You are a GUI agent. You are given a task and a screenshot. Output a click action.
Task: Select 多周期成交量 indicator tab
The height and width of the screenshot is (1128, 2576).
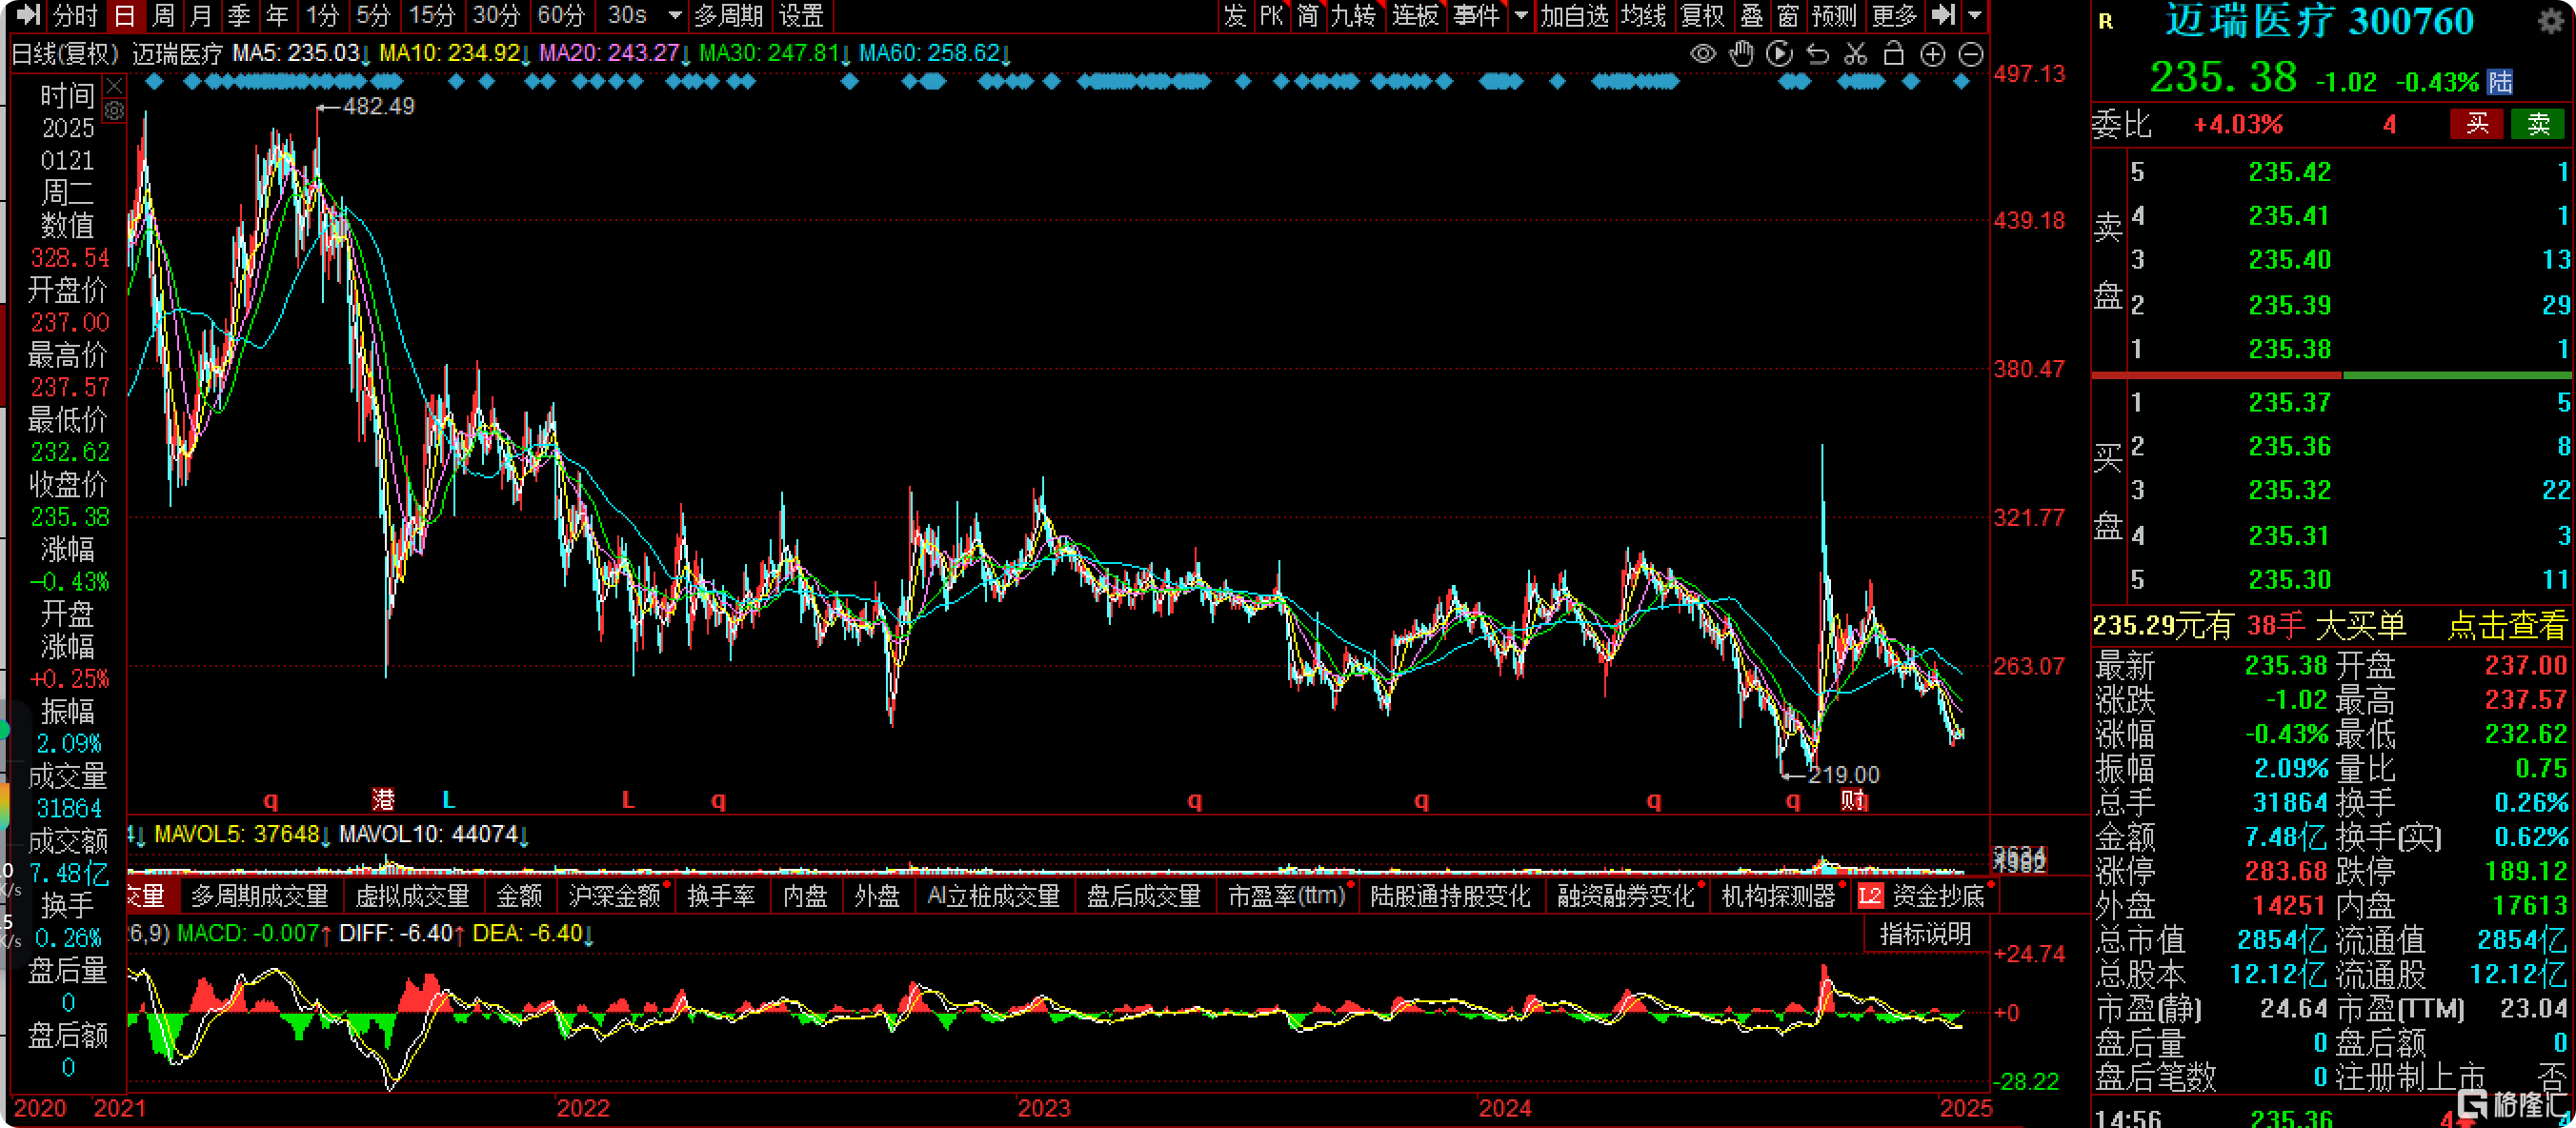tap(260, 896)
